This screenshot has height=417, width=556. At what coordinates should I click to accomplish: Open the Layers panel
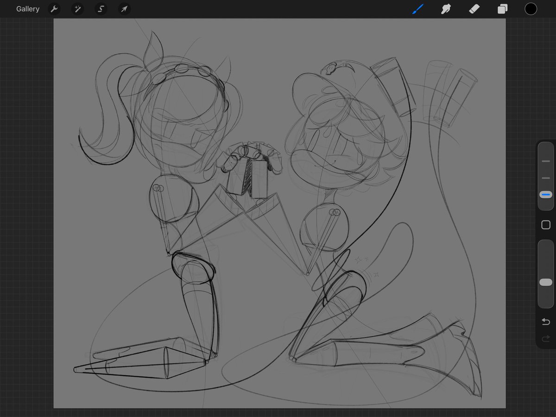tap(502, 9)
